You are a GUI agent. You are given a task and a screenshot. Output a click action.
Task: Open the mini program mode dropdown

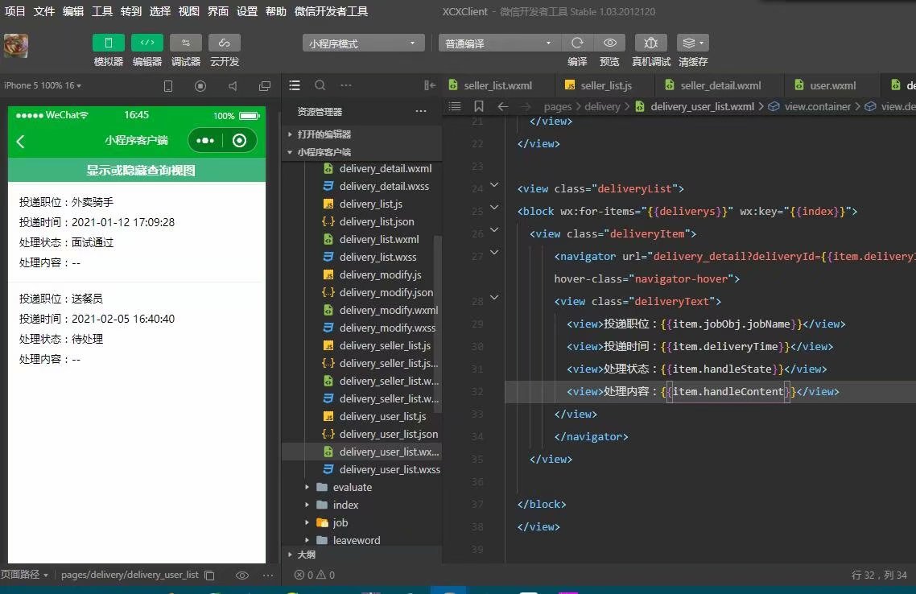click(x=363, y=43)
